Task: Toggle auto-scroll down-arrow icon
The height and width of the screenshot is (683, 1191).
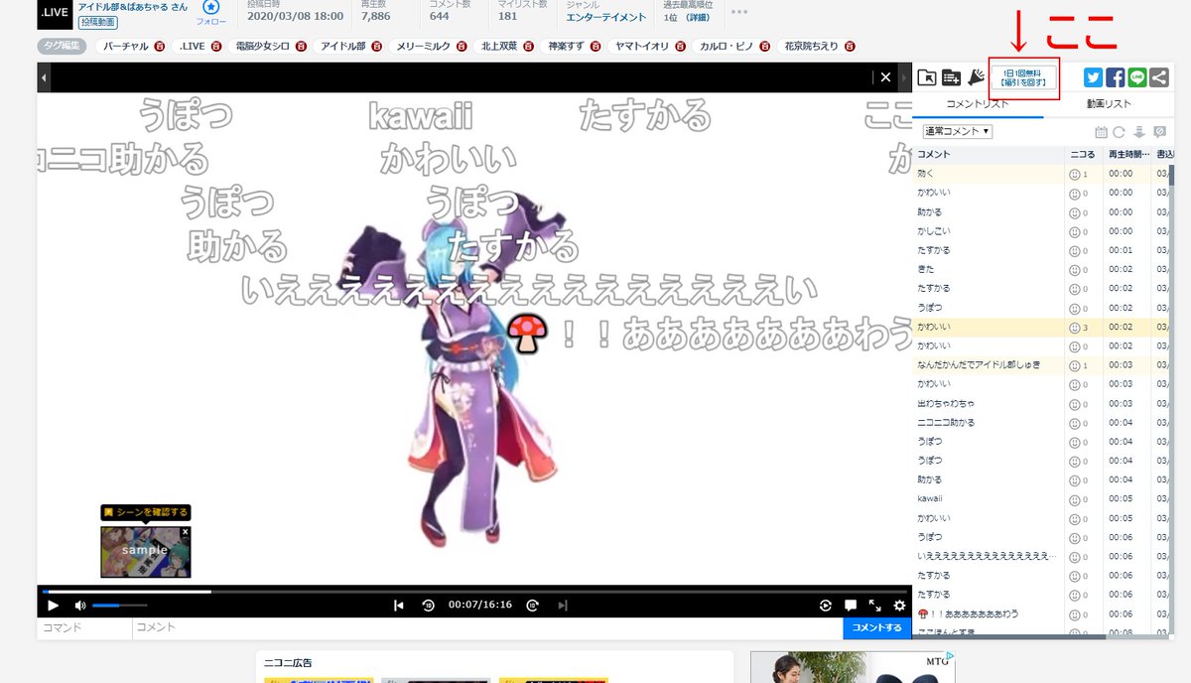Action: click(1139, 132)
